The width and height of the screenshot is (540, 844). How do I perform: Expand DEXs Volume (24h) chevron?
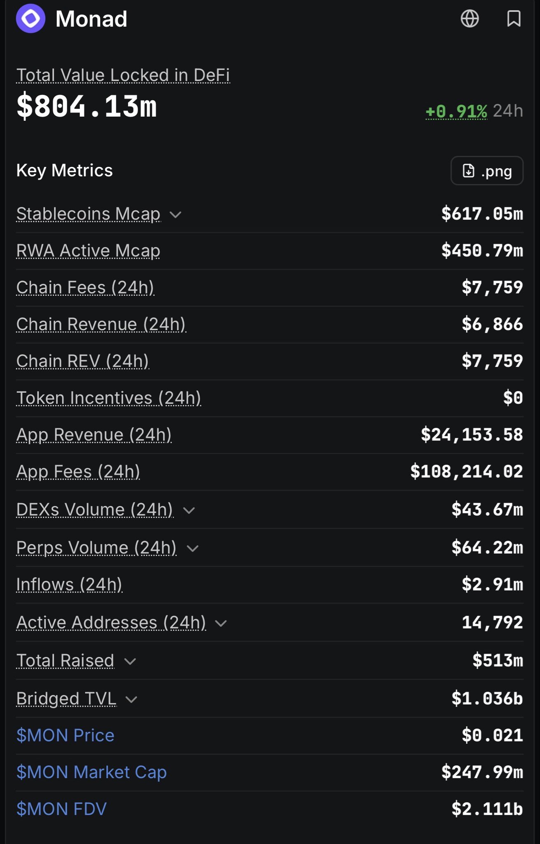coord(189,511)
